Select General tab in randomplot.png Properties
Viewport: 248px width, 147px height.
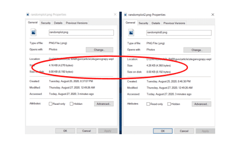[33, 23]
